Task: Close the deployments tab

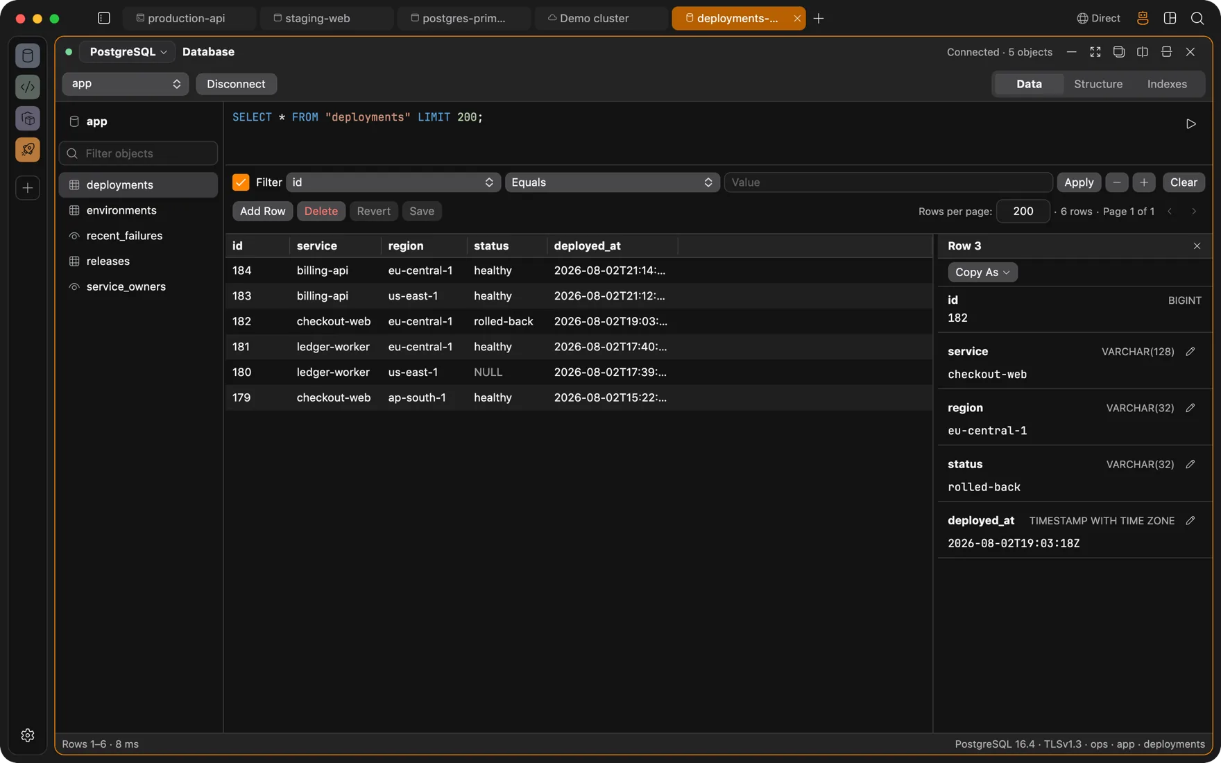Action: tap(797, 18)
